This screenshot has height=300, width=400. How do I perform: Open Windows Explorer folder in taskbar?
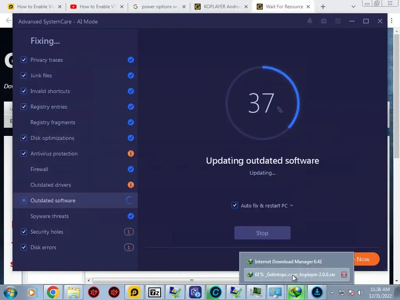click(x=73, y=292)
